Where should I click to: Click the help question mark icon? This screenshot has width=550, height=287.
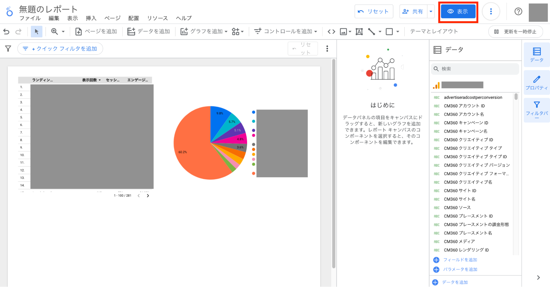click(518, 12)
